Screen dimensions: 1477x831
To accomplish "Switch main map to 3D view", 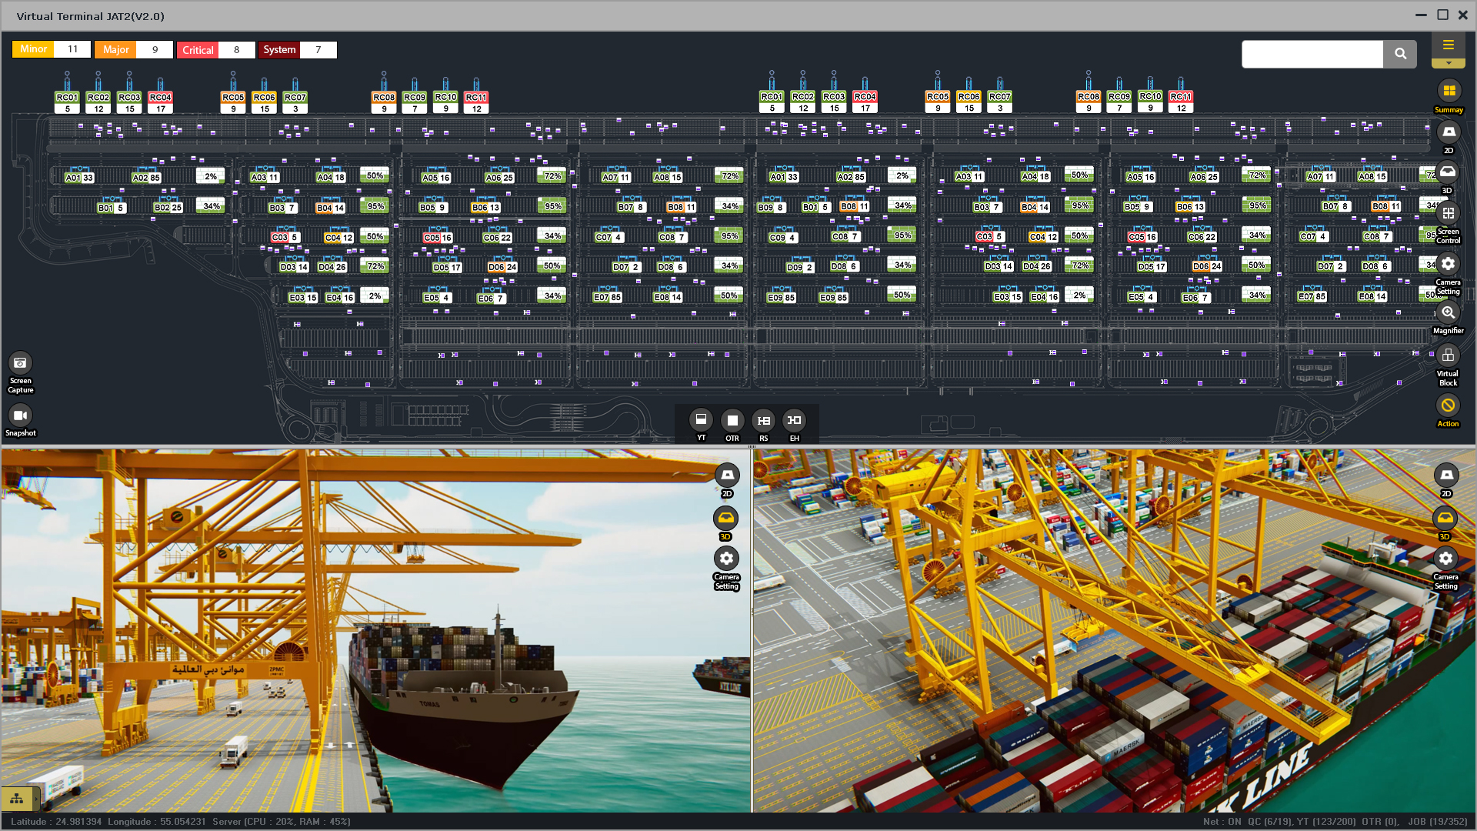I will 1448,172.
